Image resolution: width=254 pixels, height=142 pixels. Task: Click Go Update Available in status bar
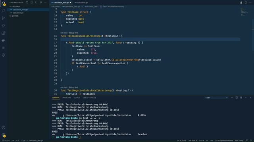coord(224,140)
